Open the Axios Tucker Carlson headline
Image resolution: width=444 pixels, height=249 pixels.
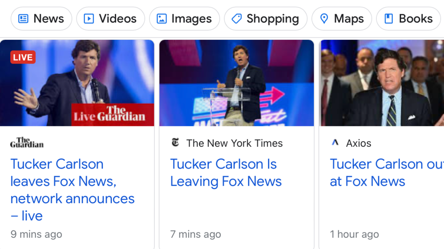[382, 172]
